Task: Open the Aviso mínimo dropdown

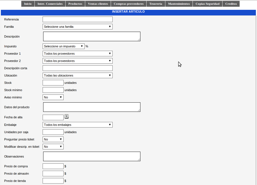Action: [53, 97]
